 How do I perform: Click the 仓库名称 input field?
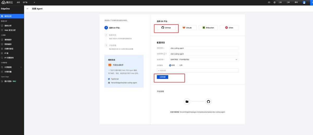click(x=203, y=54)
